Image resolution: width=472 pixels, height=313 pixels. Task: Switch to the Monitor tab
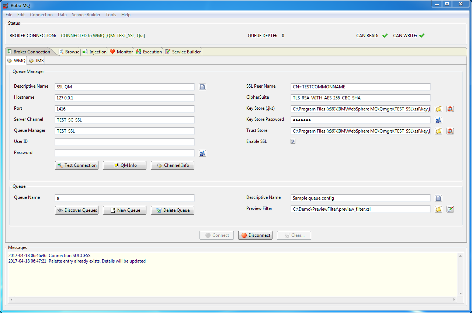coord(121,52)
